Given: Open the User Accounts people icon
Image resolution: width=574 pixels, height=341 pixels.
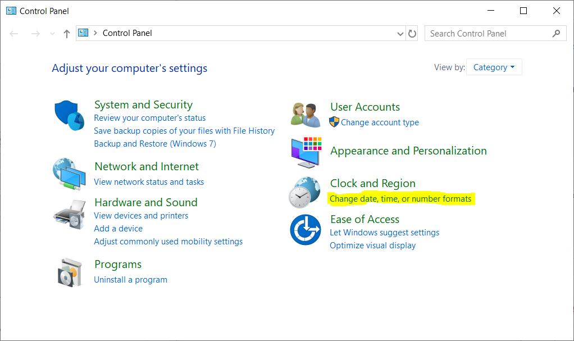Looking at the screenshot, I should pyautogui.click(x=306, y=115).
